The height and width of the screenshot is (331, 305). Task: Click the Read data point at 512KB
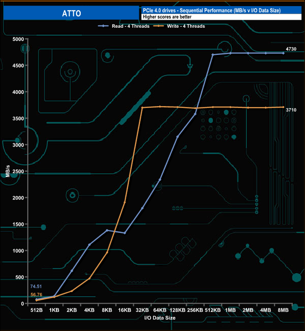pos(213,55)
